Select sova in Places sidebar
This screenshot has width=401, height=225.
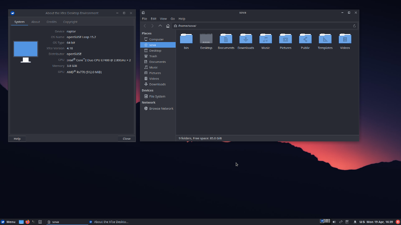(x=158, y=45)
